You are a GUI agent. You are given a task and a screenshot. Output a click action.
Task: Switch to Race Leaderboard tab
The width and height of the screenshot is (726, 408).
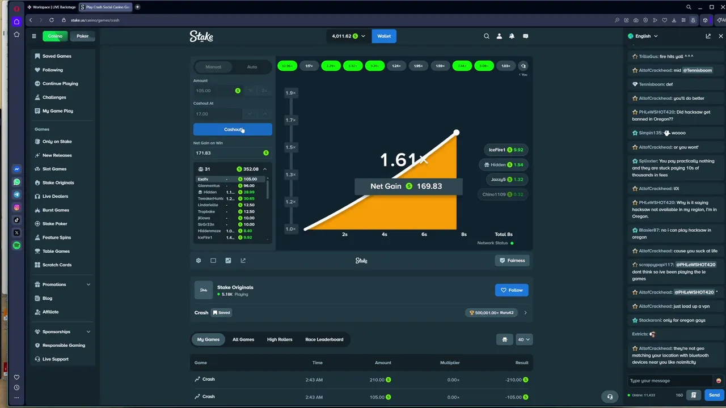pyautogui.click(x=324, y=339)
